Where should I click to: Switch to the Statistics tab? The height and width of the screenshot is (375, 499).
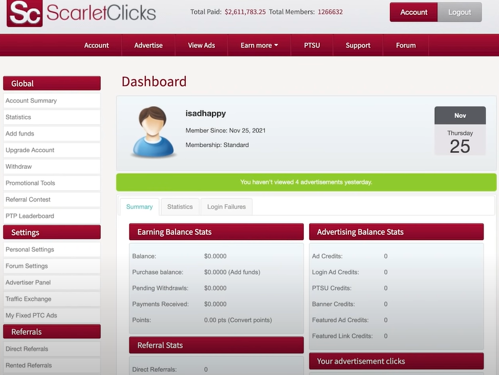click(x=180, y=207)
